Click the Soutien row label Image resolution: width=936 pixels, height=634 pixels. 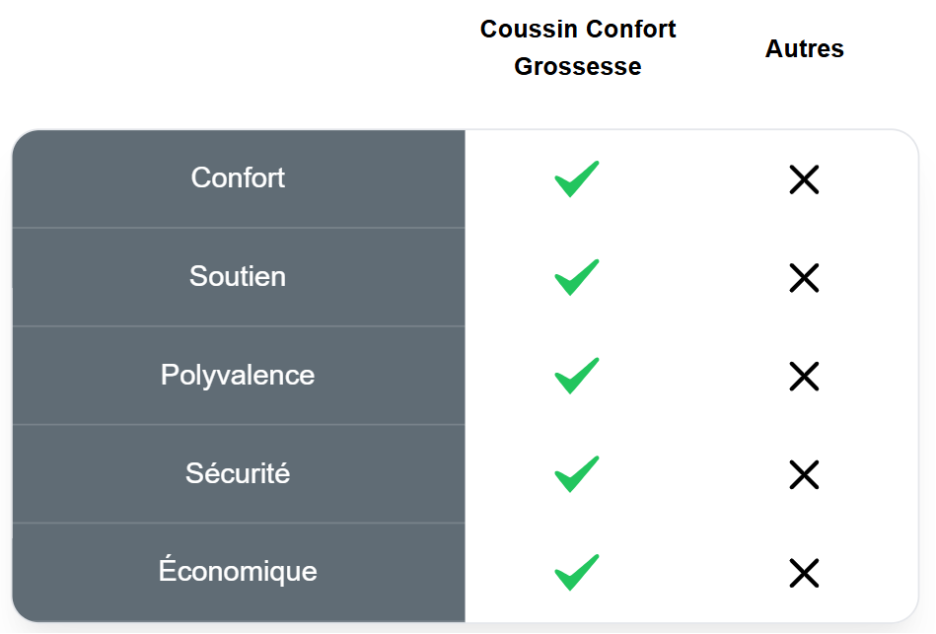(x=238, y=276)
